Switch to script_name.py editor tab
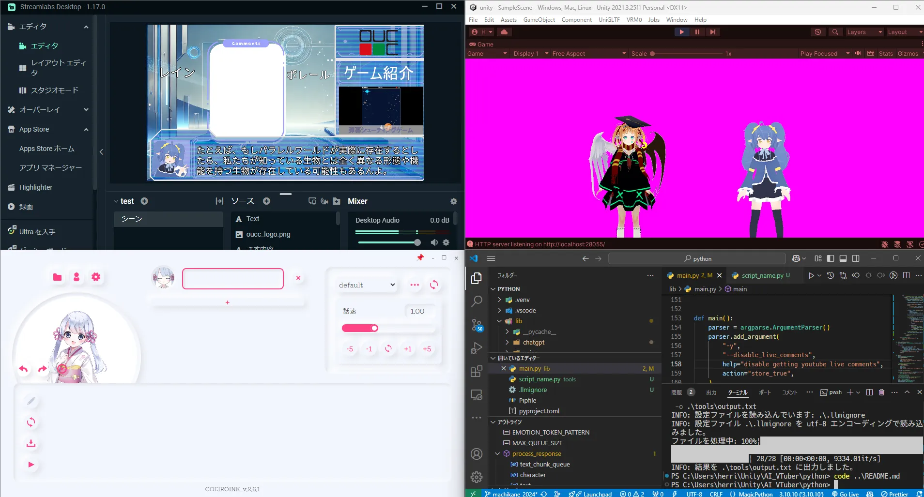Screen dimensions: 924x497 pos(761,275)
